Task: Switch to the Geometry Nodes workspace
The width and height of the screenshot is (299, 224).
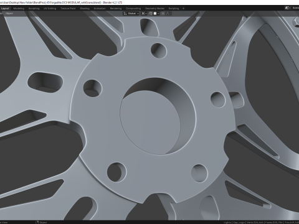Action: click(x=154, y=9)
